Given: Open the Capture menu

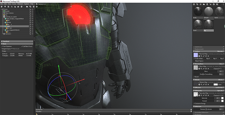Looking at the screenshot, I should [26, 4].
